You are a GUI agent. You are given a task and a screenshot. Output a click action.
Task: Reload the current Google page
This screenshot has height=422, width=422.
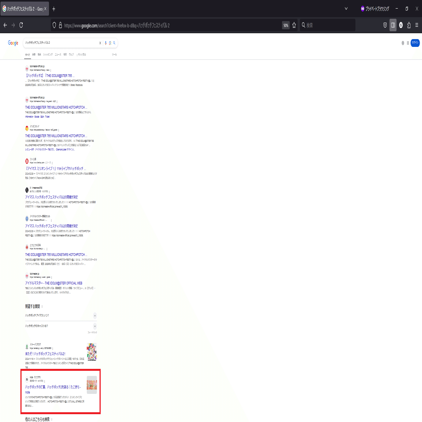tap(21, 25)
